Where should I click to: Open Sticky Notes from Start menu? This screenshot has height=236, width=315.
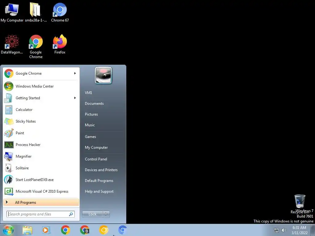(41, 121)
